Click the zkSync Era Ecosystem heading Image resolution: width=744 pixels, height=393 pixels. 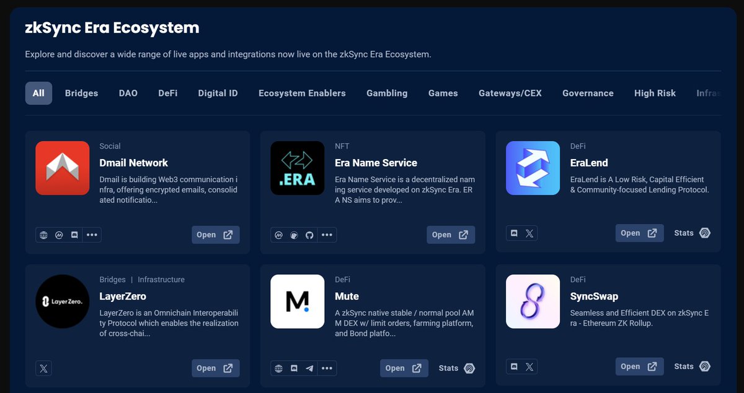tap(112, 28)
